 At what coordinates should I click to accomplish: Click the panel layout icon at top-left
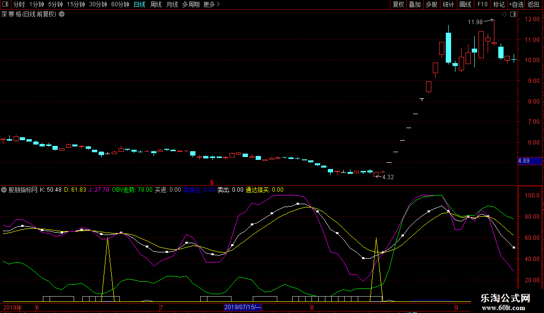(x=5, y=4)
